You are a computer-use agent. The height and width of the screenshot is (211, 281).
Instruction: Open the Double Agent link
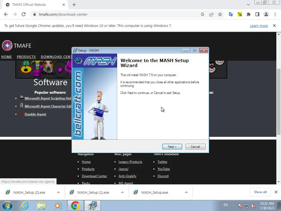pos(35,114)
